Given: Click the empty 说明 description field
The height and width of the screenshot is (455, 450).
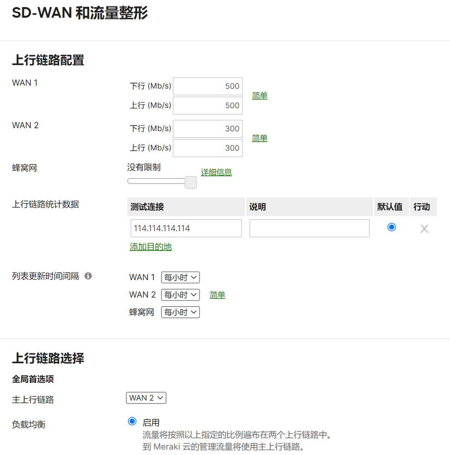Looking at the screenshot, I should tap(310, 228).
